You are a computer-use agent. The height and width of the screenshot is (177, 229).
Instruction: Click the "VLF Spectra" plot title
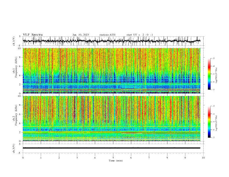pyautogui.click(x=33, y=35)
